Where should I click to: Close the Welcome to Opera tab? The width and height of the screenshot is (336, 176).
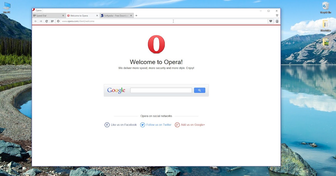point(97,16)
